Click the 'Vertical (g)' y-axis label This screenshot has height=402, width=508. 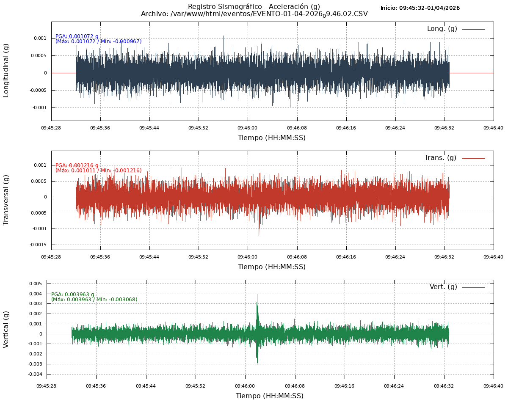click(6, 329)
